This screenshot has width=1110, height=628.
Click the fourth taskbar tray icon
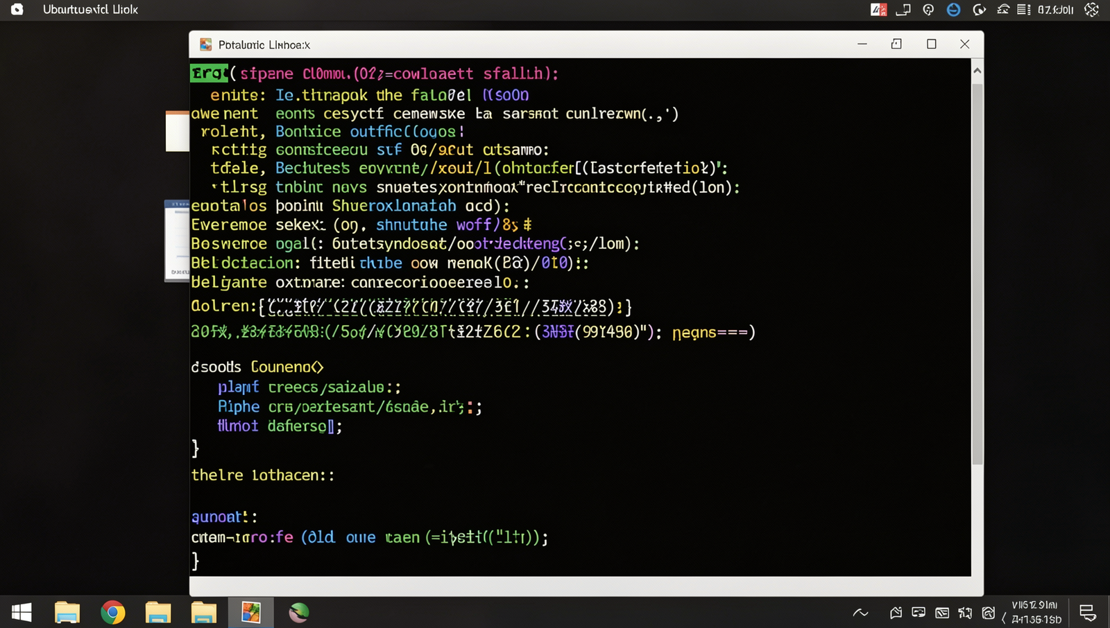[x=965, y=613]
